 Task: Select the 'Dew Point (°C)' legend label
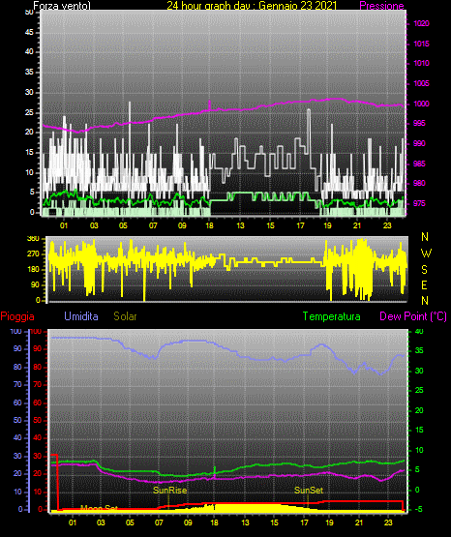413,316
